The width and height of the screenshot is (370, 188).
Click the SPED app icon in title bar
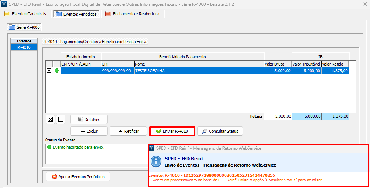point(4,4)
